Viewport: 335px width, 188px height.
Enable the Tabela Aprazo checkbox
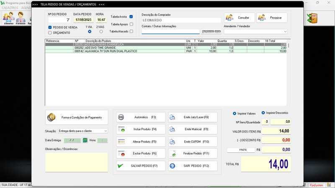pos(131,24)
